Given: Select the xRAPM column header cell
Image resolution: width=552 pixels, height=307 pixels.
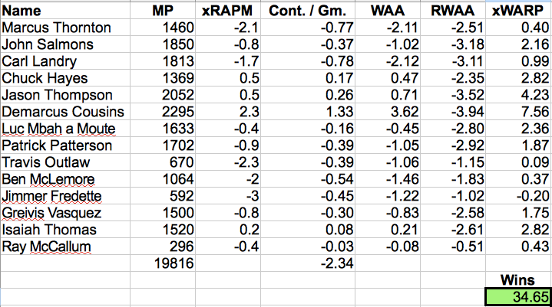Looking at the screenshot, I should click(228, 11).
